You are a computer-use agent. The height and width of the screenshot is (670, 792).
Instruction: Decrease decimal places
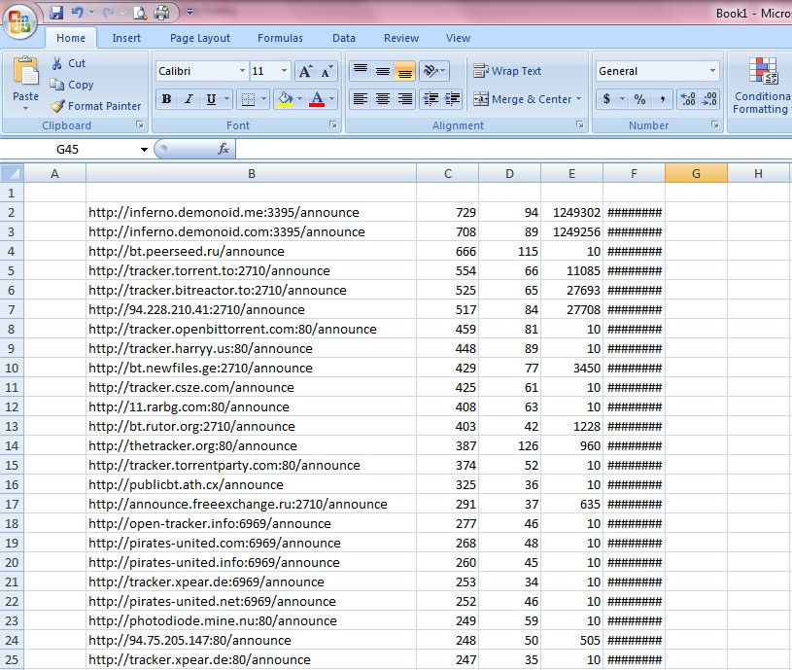click(x=709, y=99)
